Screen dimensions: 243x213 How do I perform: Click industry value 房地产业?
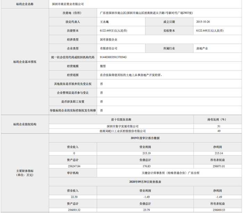(202, 48)
